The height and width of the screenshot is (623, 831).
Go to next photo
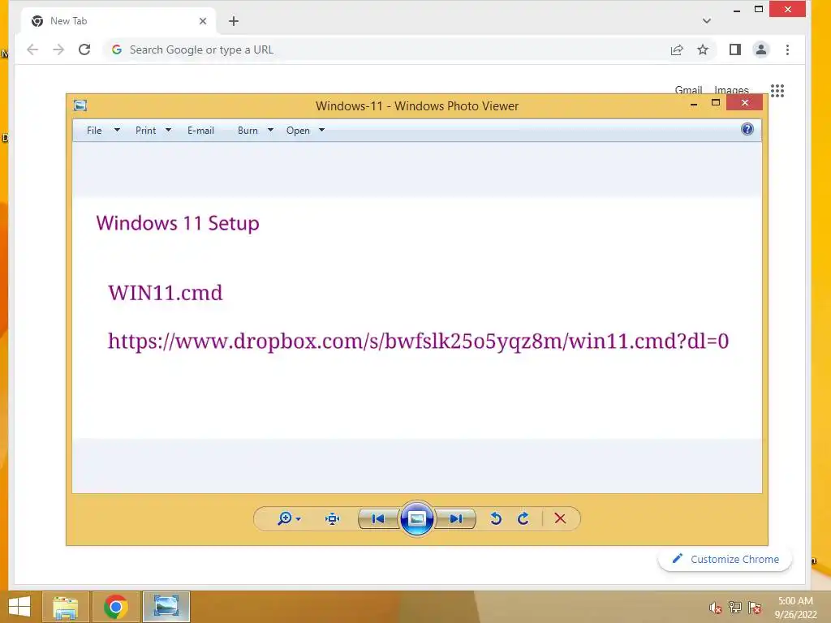[456, 518]
